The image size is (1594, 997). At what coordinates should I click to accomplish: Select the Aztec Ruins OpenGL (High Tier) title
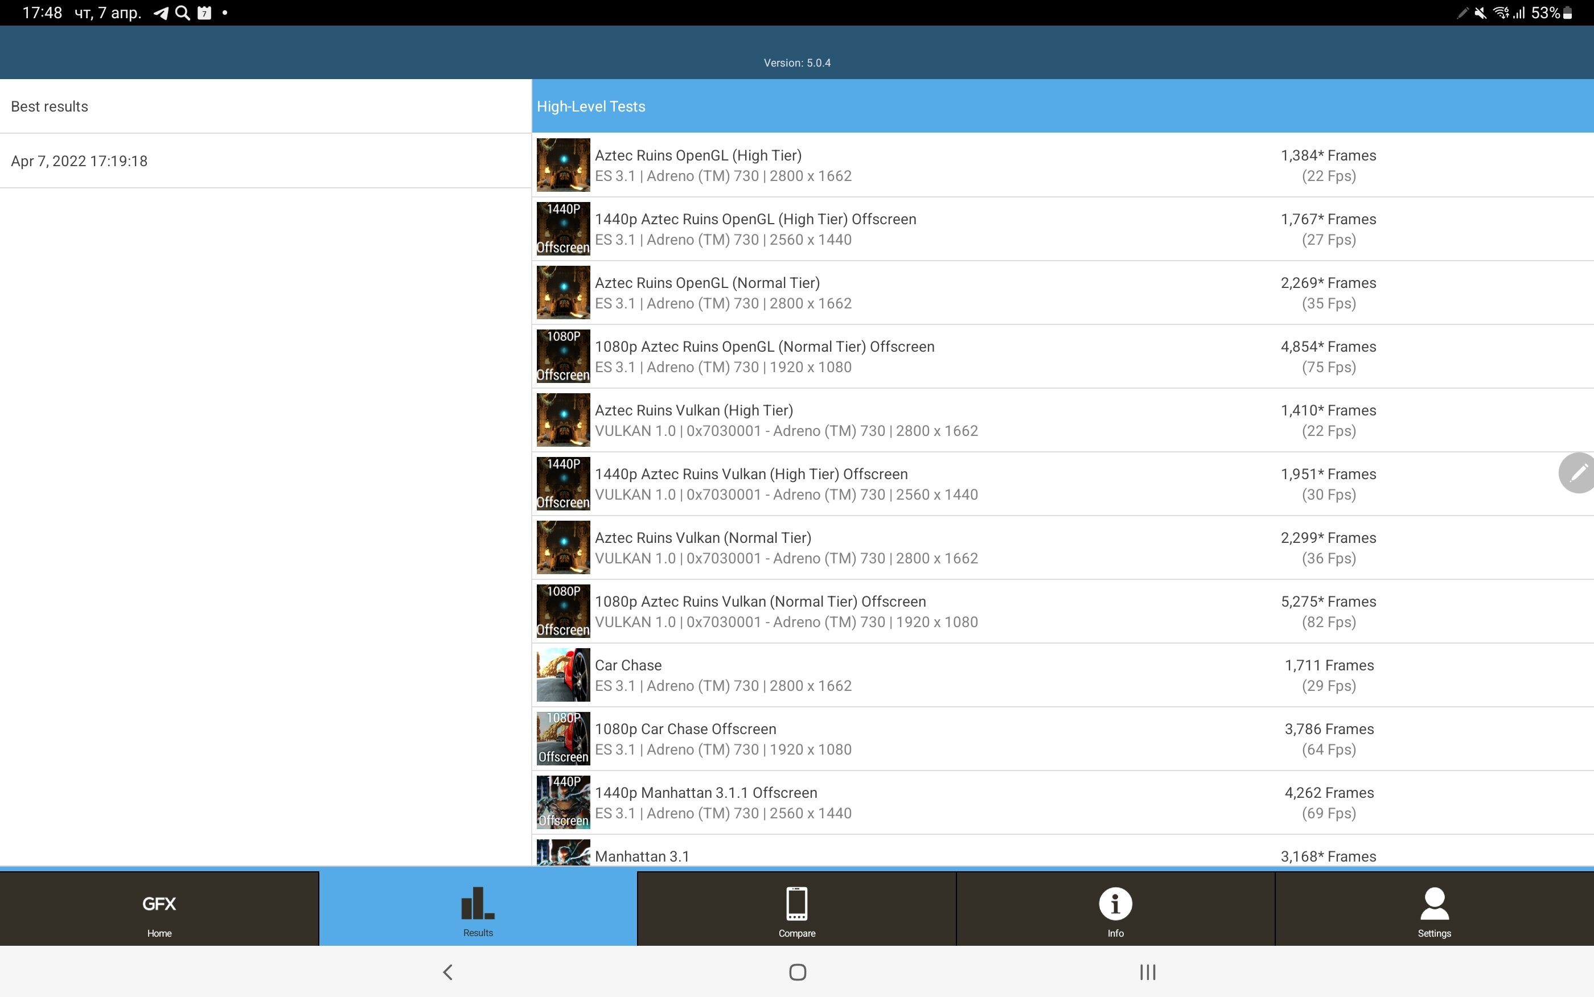click(699, 155)
